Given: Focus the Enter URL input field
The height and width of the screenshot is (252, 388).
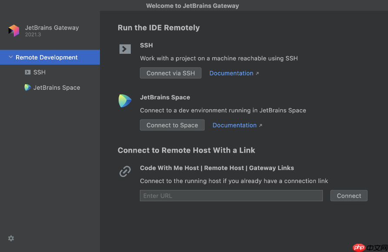Looking at the screenshot, I should click(x=231, y=196).
